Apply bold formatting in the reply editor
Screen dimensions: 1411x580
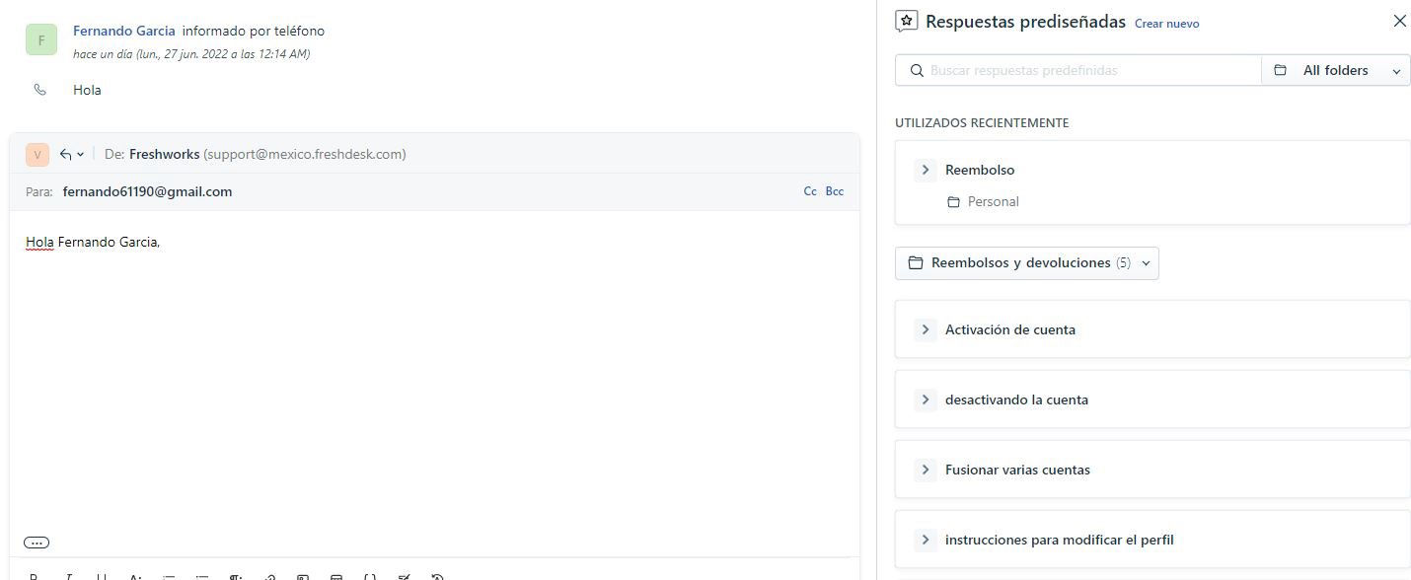pos(34,577)
